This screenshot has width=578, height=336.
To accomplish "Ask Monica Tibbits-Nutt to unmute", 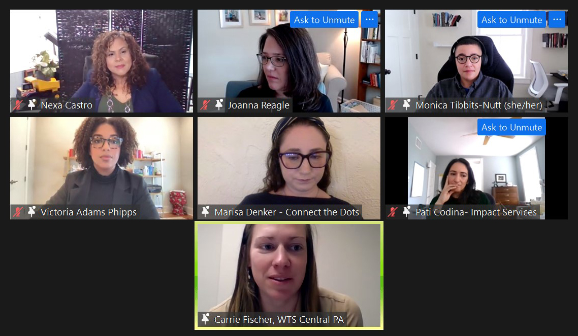I will (x=511, y=19).
